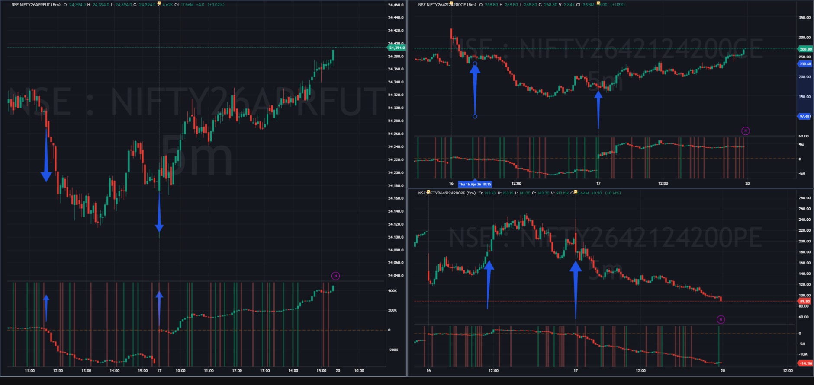Click the N marker on NIFTY26APRFUT chart
Viewport: 814px width, 385px height.
tap(335, 276)
